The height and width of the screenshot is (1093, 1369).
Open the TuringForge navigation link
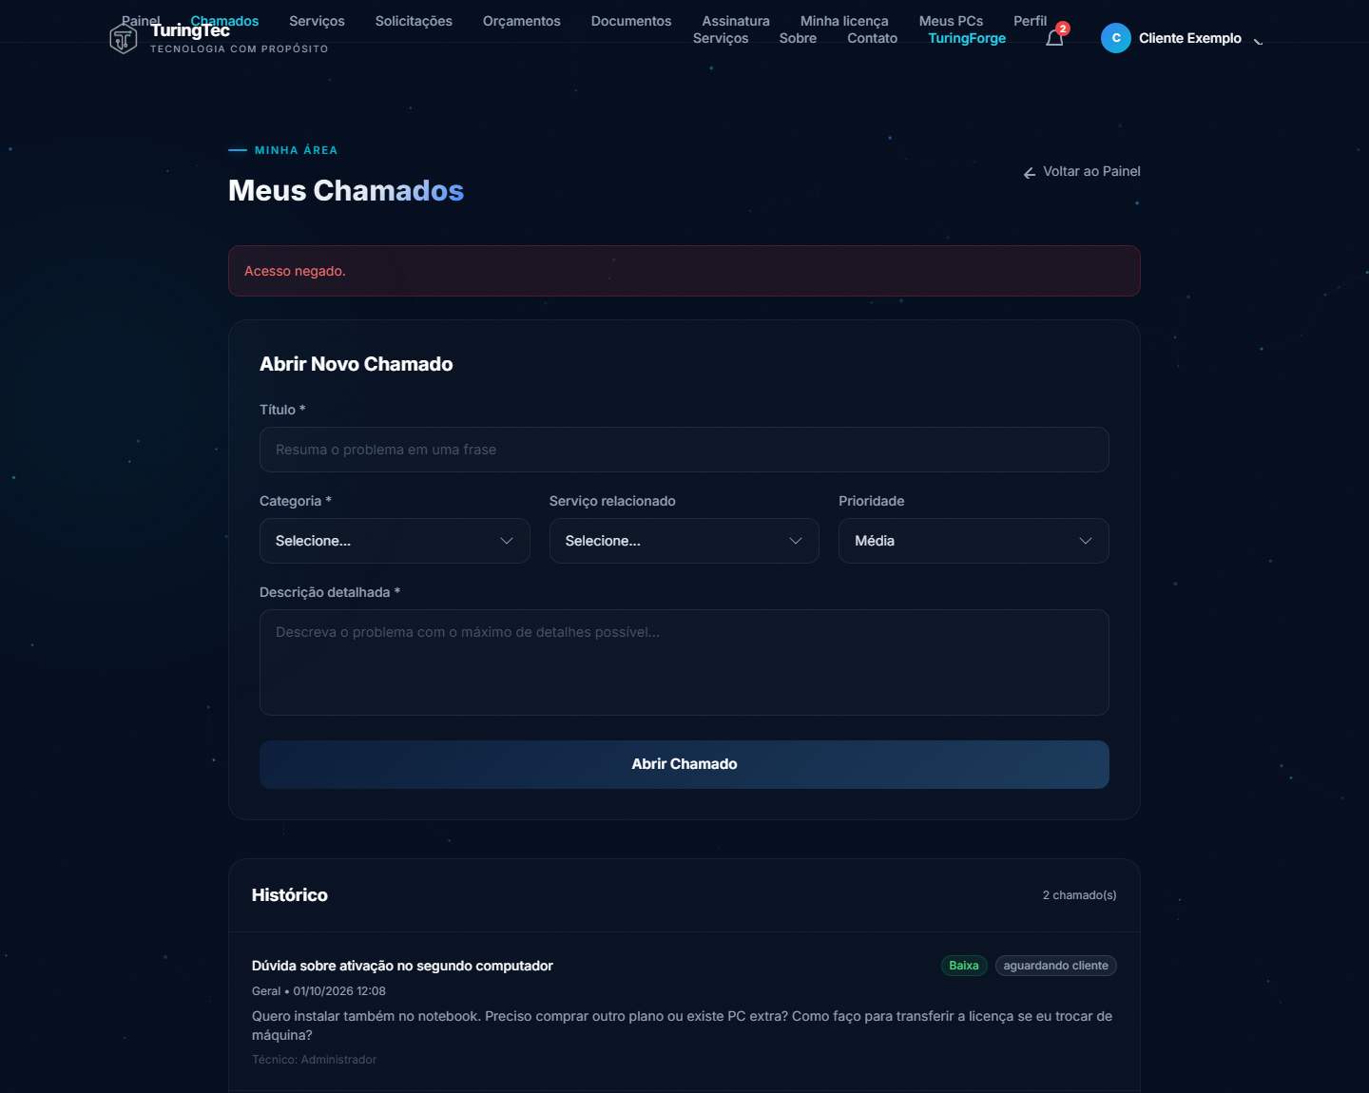coord(967,38)
